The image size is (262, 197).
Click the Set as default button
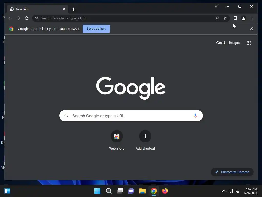click(96, 29)
